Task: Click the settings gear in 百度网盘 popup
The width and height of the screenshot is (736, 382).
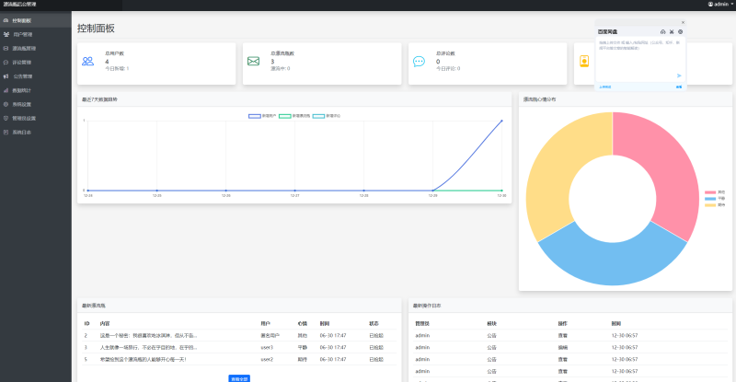Action: pyautogui.click(x=680, y=31)
